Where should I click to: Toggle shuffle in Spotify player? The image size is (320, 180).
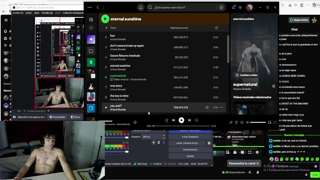click(166, 120)
